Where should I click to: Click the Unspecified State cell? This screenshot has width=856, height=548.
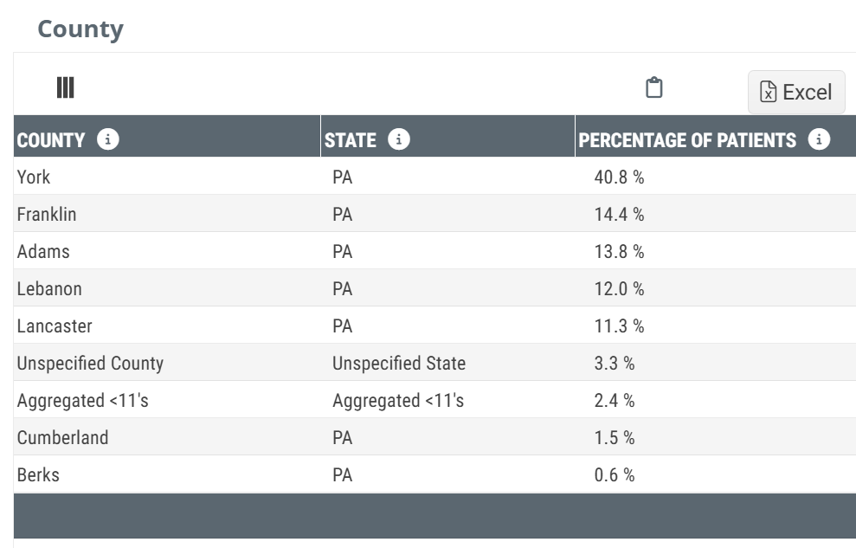(x=399, y=364)
